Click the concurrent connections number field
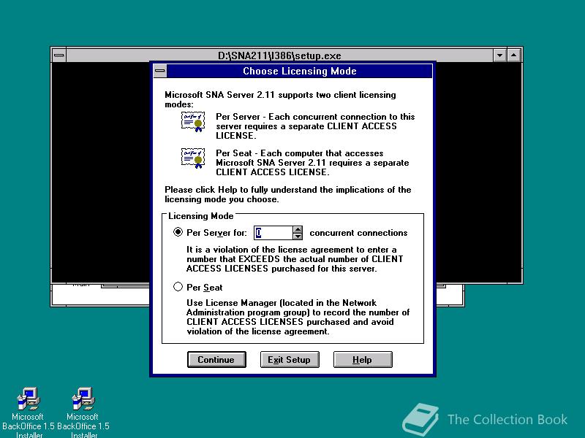 [x=273, y=233]
